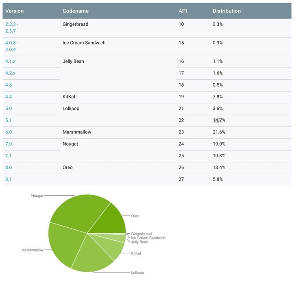Click the 4.1.x version link
The height and width of the screenshot is (281, 296).
tap(10, 61)
